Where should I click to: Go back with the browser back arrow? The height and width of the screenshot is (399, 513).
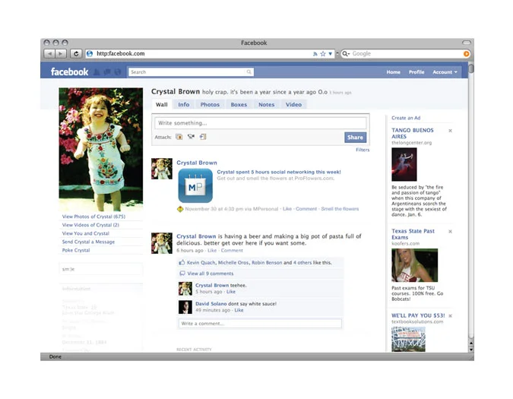pos(49,54)
